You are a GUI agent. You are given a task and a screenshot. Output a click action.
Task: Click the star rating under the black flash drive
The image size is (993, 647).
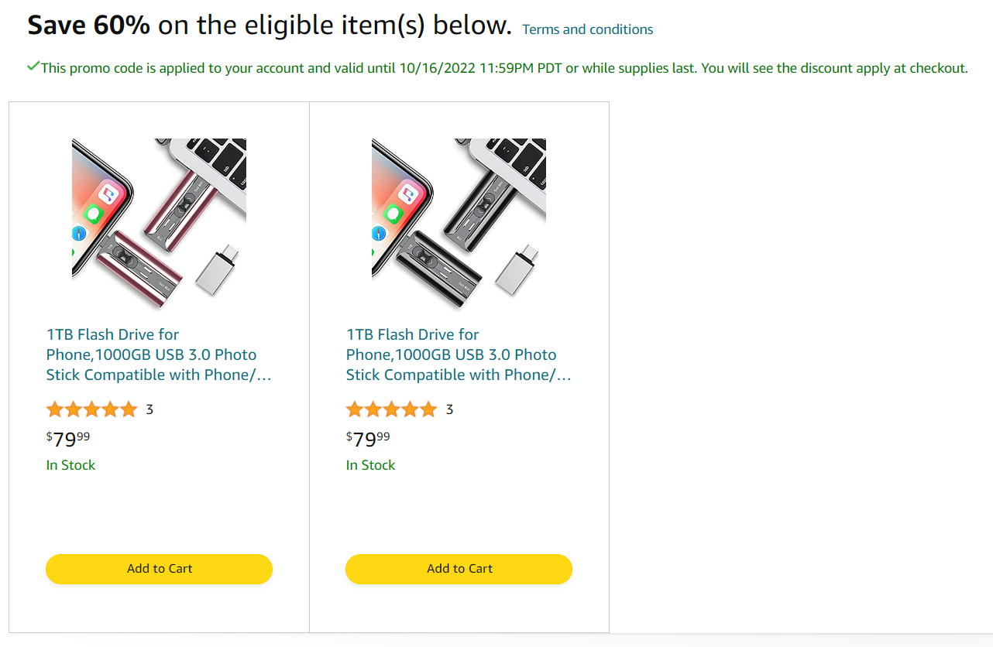point(391,409)
